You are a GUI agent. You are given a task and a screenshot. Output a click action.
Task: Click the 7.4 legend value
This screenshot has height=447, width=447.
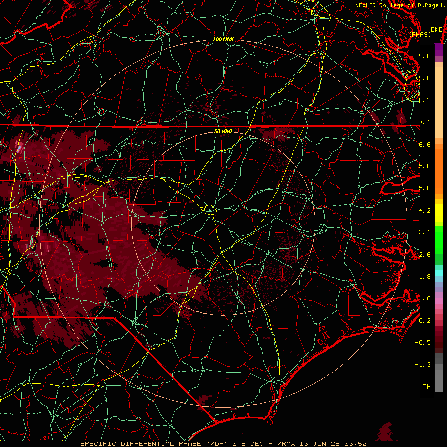425,122
